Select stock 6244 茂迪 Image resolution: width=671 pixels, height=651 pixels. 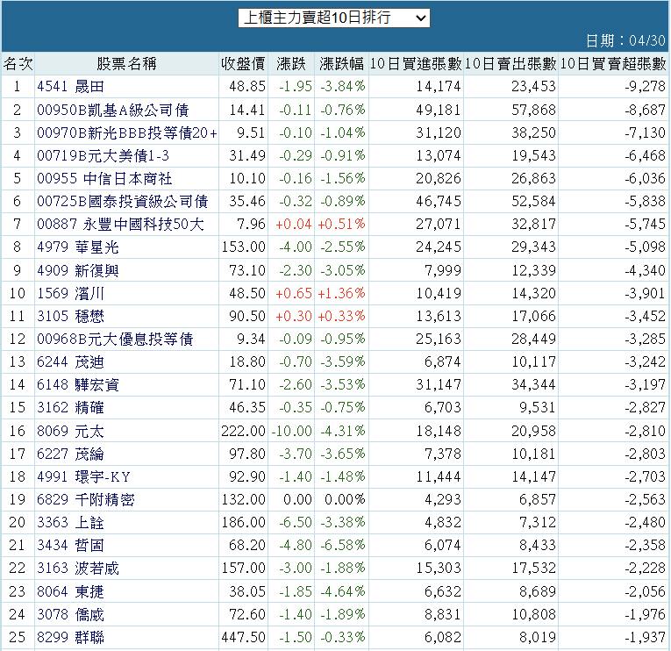point(71,362)
